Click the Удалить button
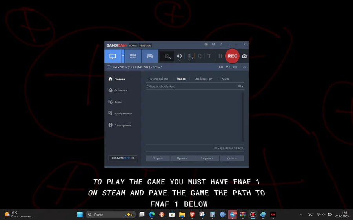 point(232,158)
